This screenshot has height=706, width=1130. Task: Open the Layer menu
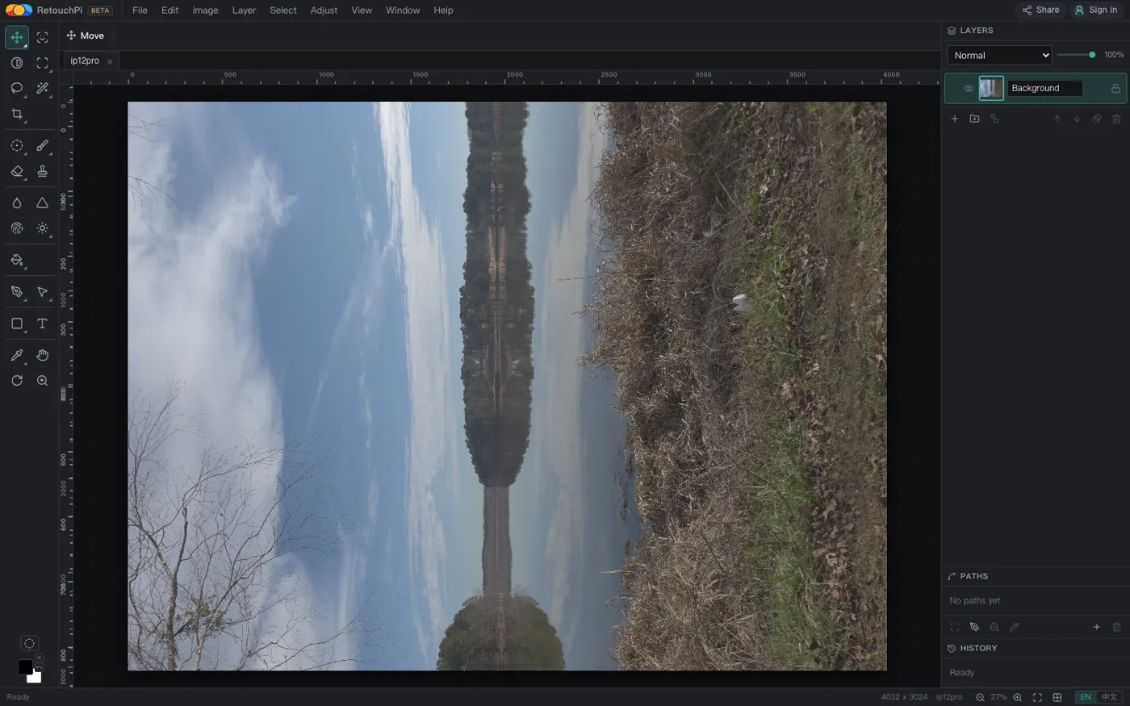(244, 10)
